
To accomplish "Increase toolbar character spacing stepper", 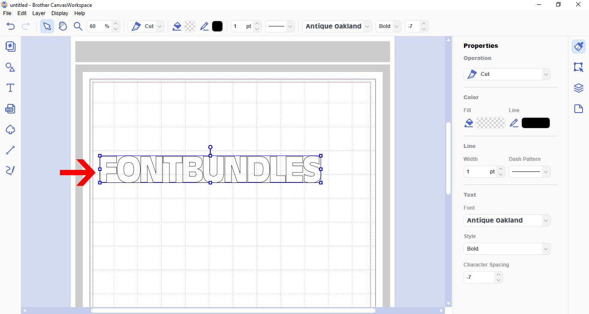I will (424, 24).
